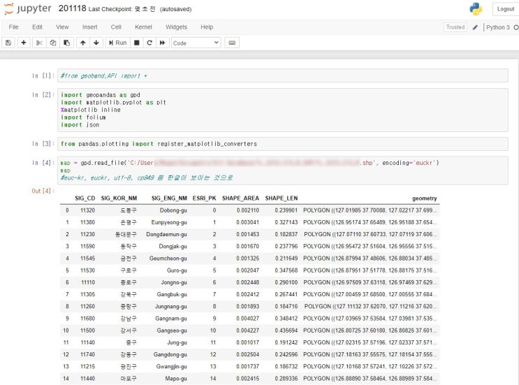This screenshot has width=519, height=385.
Task: Select the commented geoband import cell
Action: 283,75
